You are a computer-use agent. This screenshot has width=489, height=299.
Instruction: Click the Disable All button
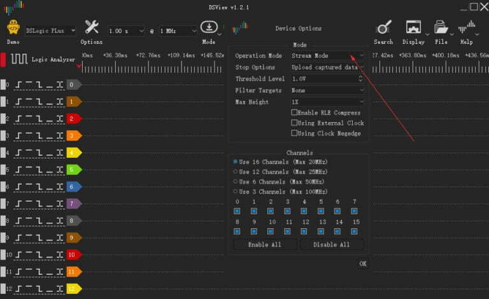332,244
